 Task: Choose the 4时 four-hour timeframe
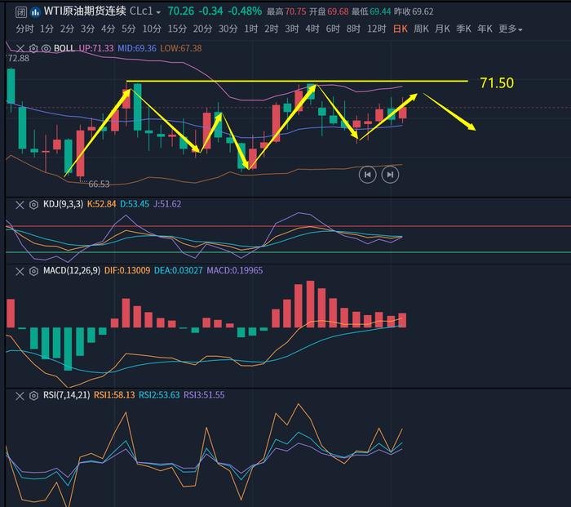point(312,29)
